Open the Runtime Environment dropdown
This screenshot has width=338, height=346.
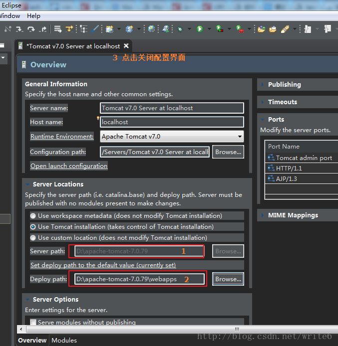pos(240,136)
